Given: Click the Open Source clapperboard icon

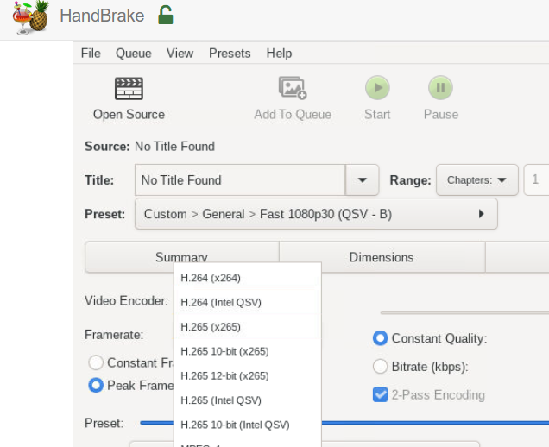Looking at the screenshot, I should click(x=129, y=88).
